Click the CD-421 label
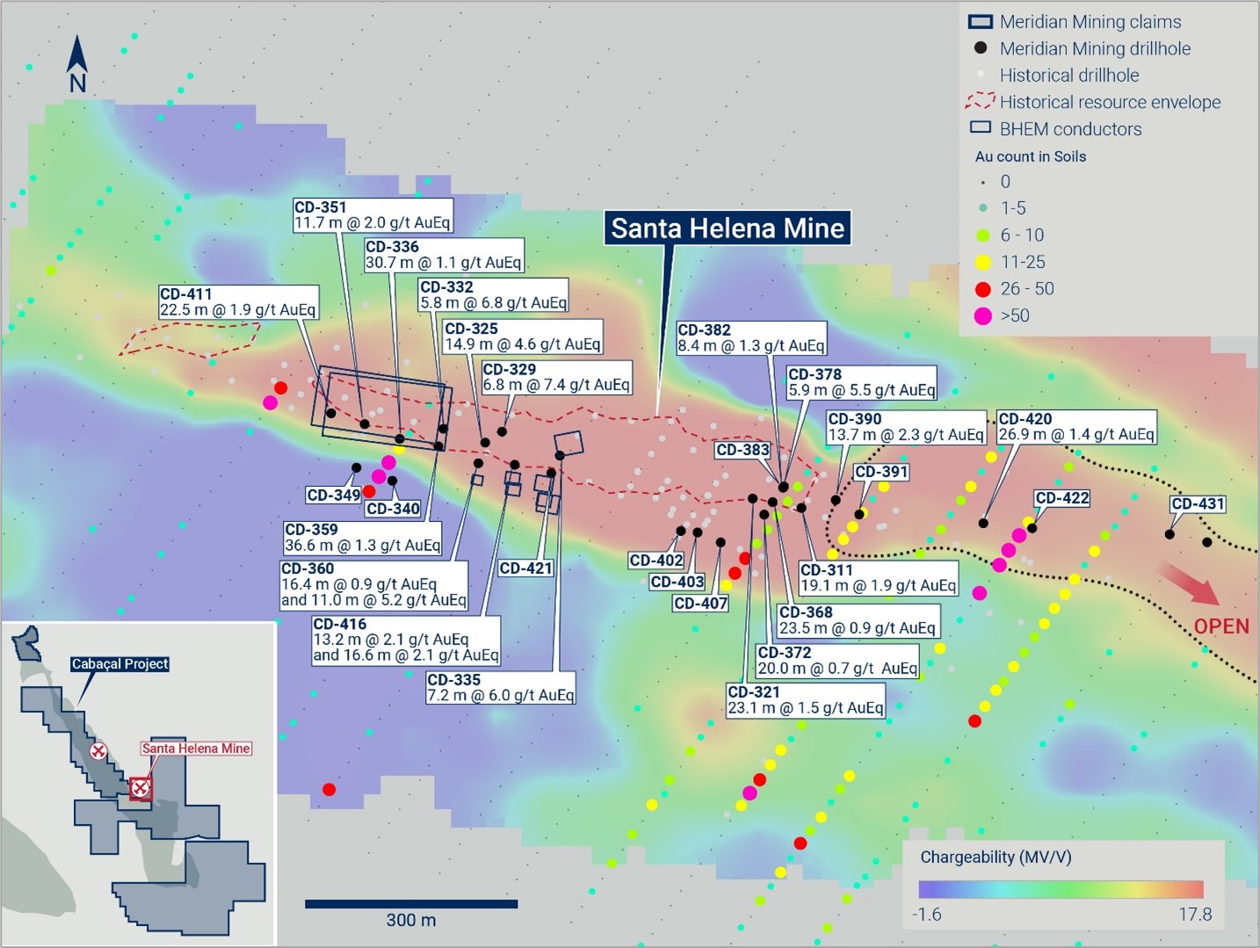The width and height of the screenshot is (1260, 948). tap(525, 568)
